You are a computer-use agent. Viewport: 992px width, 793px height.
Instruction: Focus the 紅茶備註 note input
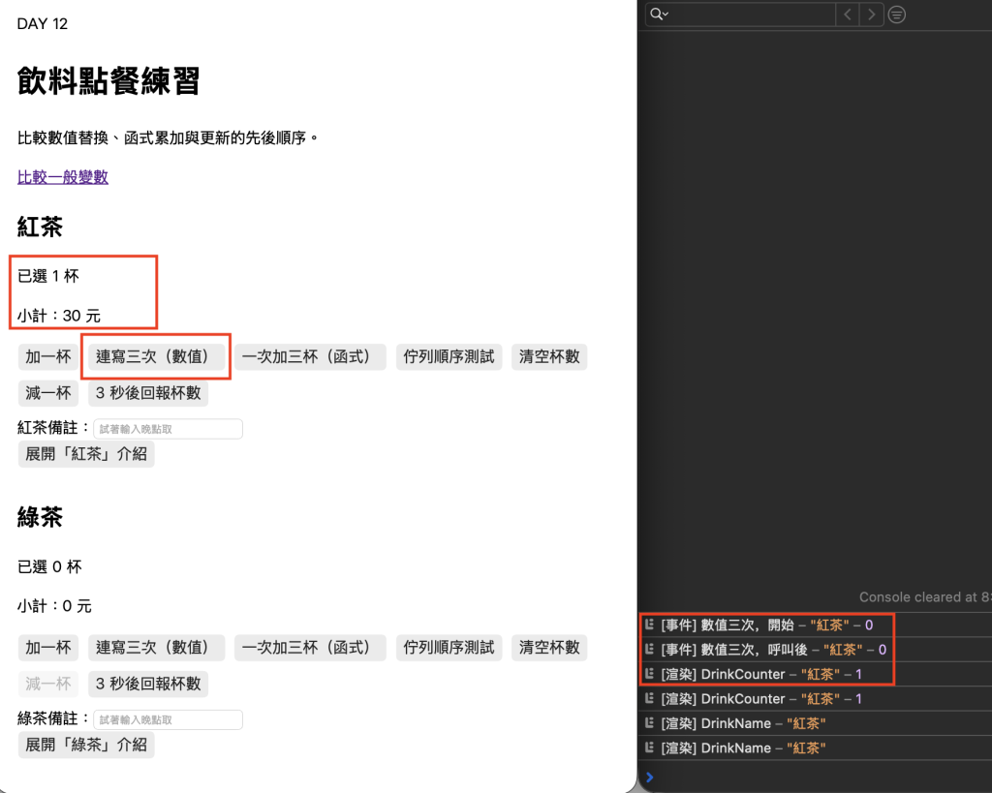(168, 429)
